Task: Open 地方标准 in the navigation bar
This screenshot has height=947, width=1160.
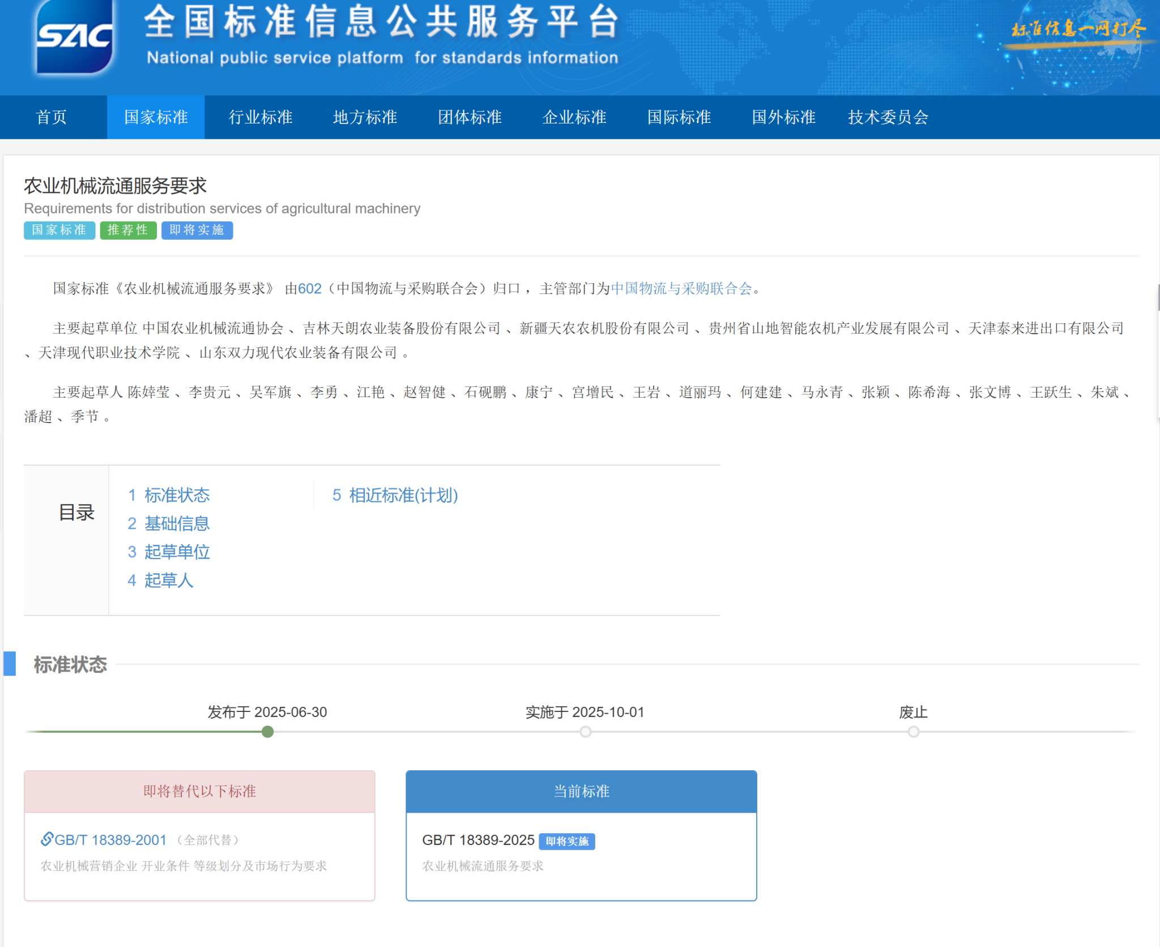Action: [365, 117]
